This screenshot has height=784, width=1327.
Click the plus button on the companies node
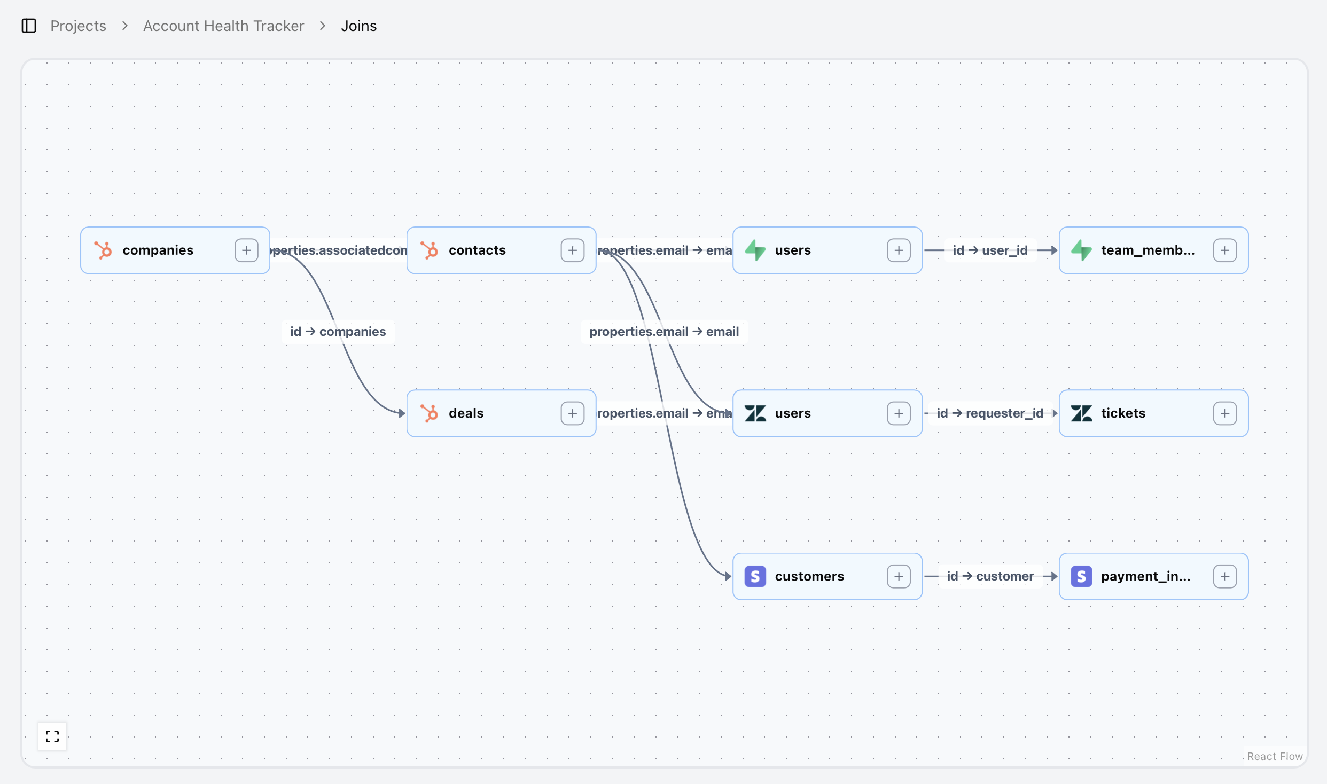(x=246, y=250)
